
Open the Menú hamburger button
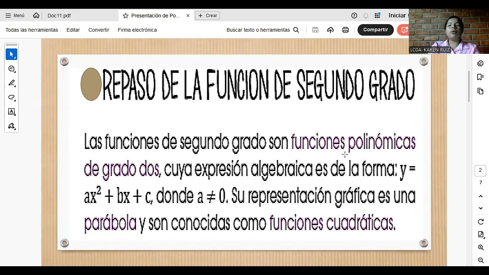tap(15, 16)
